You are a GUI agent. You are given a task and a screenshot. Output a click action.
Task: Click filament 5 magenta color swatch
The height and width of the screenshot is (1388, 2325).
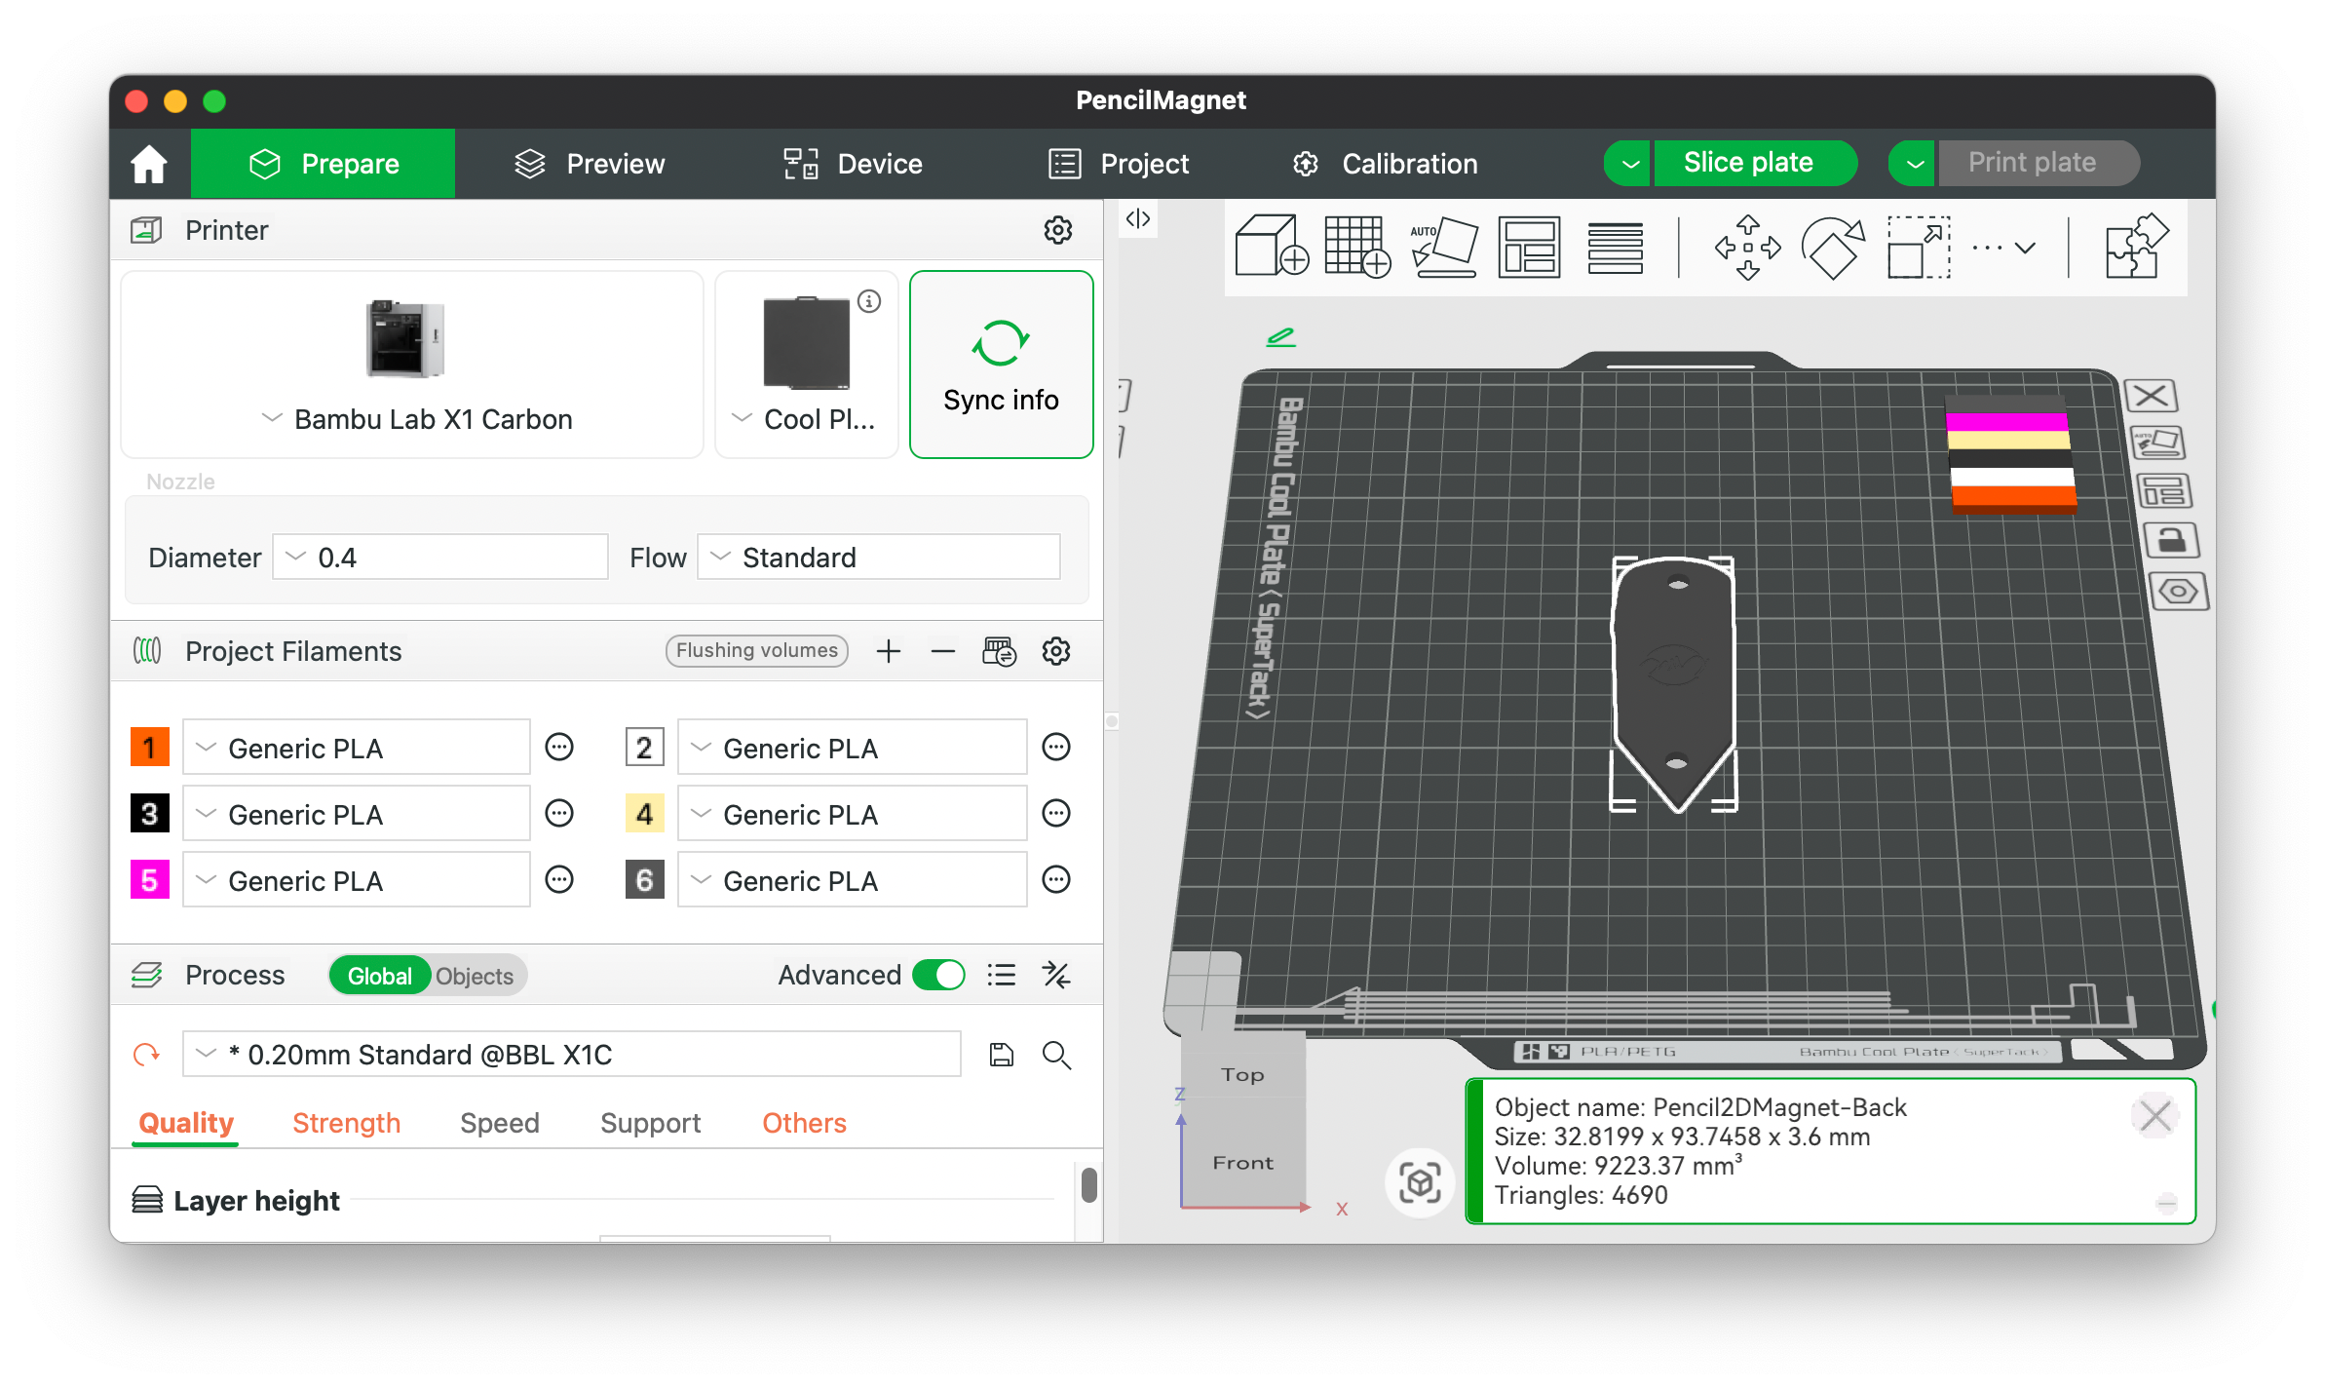[x=150, y=880]
